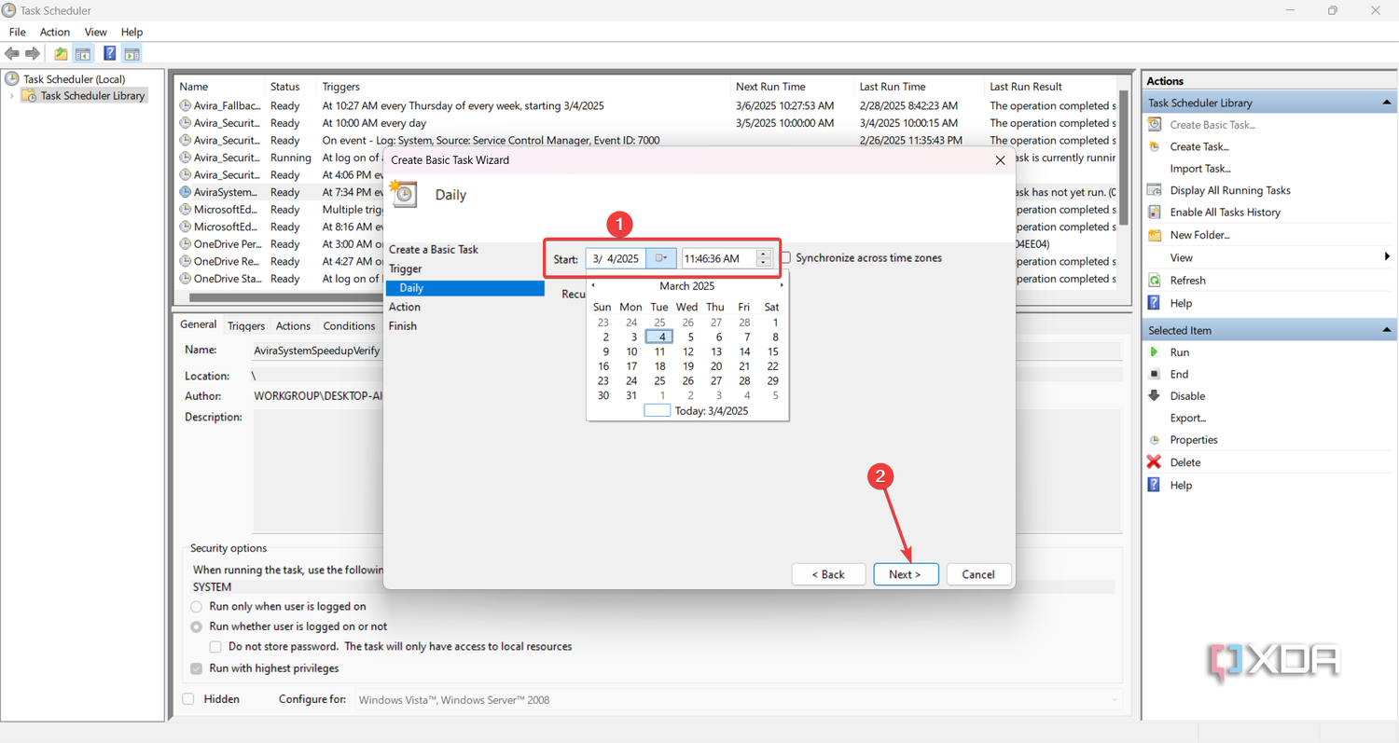Click the Create Task icon in Actions pane

pos(1155,146)
